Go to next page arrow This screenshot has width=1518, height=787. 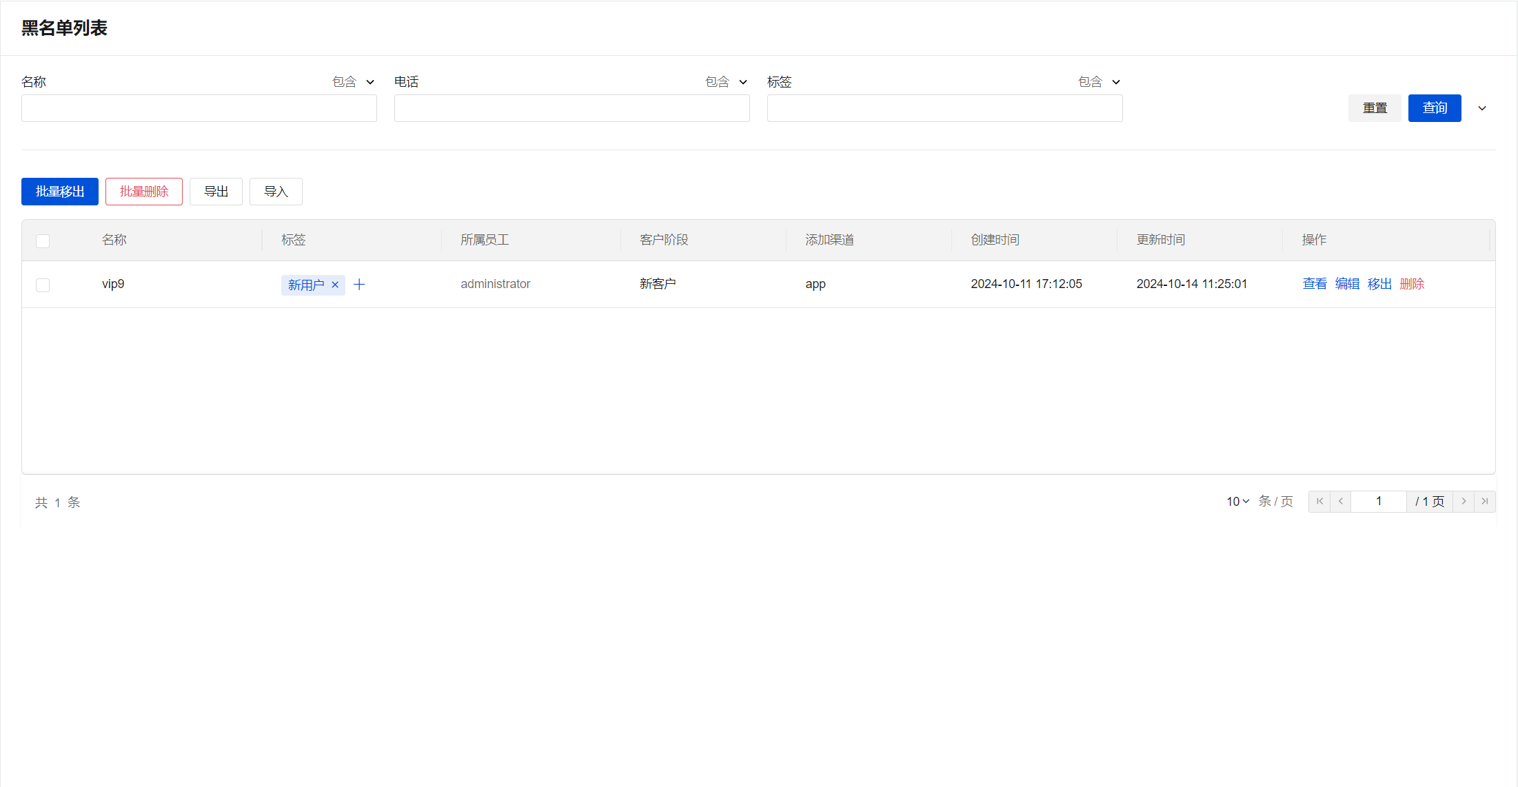[1464, 501]
